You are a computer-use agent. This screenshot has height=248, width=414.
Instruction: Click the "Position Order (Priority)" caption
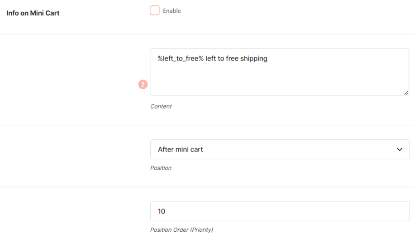[181, 230]
